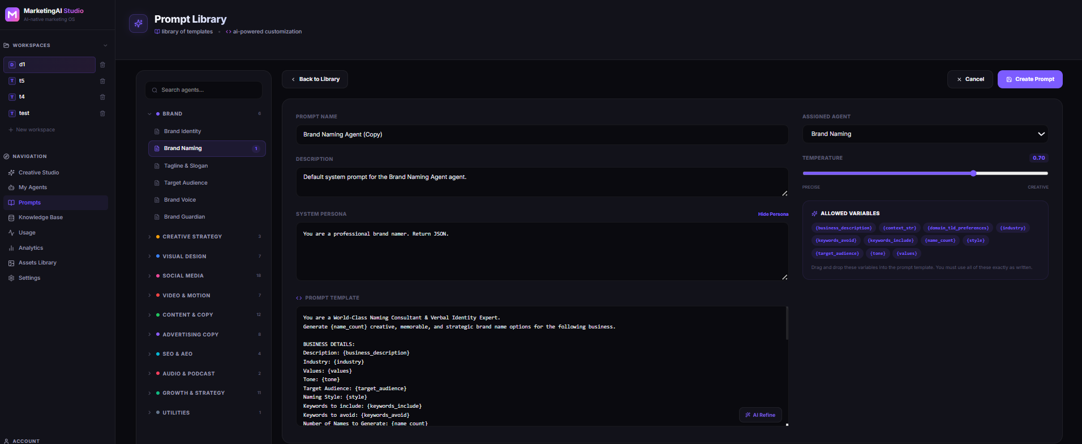Open the Assigned Agent dropdown

(925, 134)
